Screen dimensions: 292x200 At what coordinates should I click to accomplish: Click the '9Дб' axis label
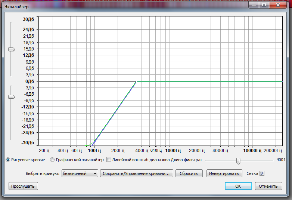tap(30, 62)
